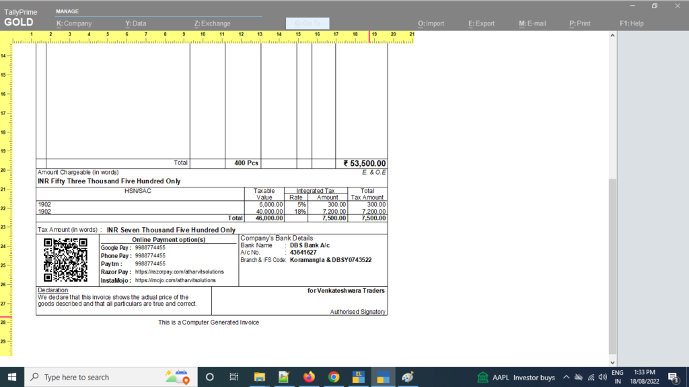689x387 pixels.
Task: Open Paint 3D from the taskbar
Action: tap(409, 376)
